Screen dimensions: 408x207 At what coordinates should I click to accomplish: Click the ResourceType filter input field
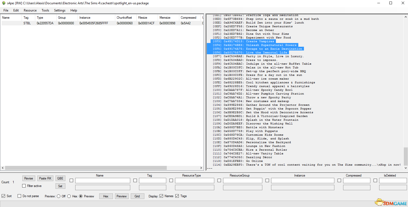click(x=195, y=181)
